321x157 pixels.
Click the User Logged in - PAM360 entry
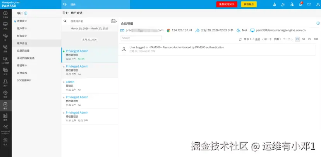pyautogui.click(x=217, y=49)
